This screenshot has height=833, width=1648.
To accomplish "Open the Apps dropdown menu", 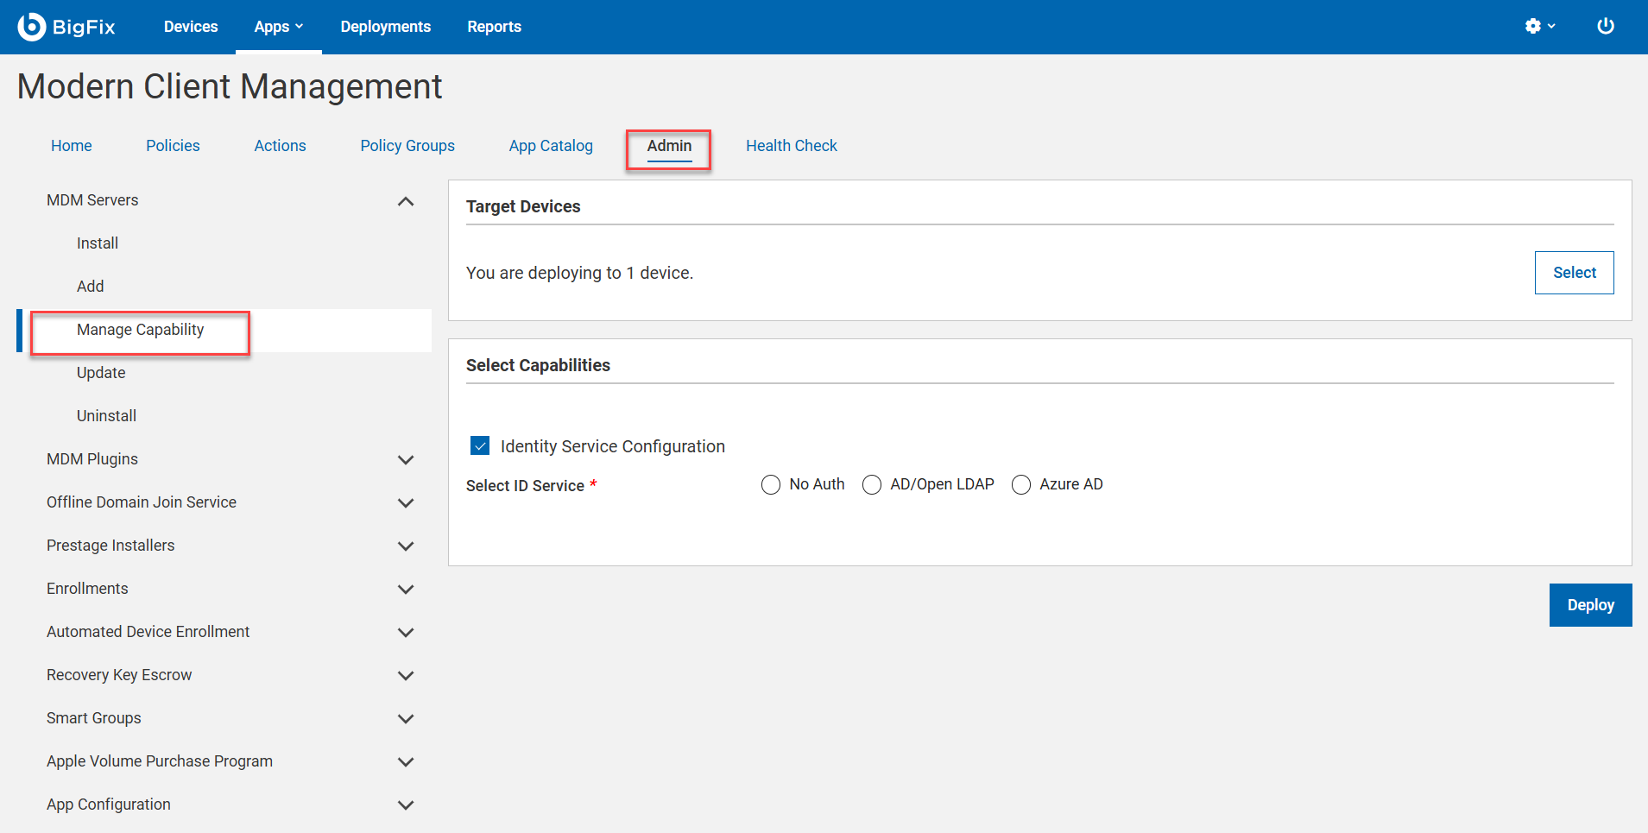I will pos(278,27).
